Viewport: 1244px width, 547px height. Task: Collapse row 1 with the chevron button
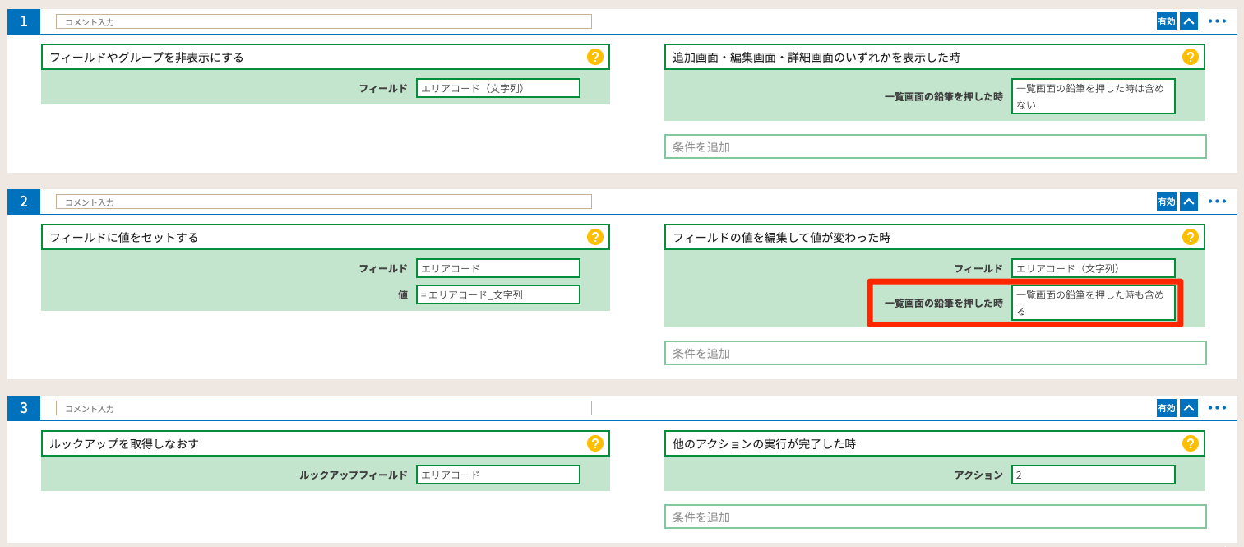coord(1189,21)
